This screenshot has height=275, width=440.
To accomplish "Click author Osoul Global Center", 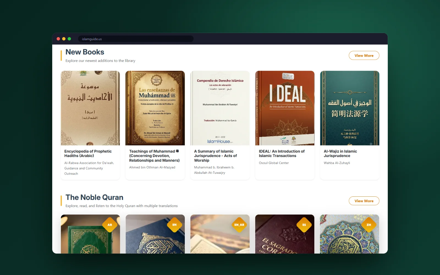I will [274, 163].
